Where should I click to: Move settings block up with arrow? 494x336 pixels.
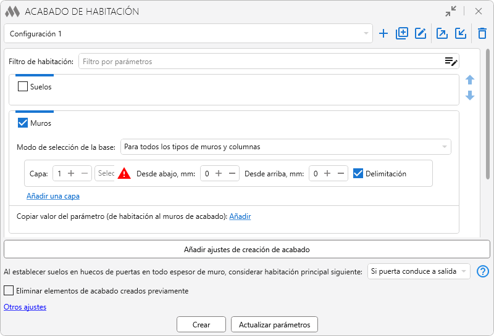click(x=470, y=80)
